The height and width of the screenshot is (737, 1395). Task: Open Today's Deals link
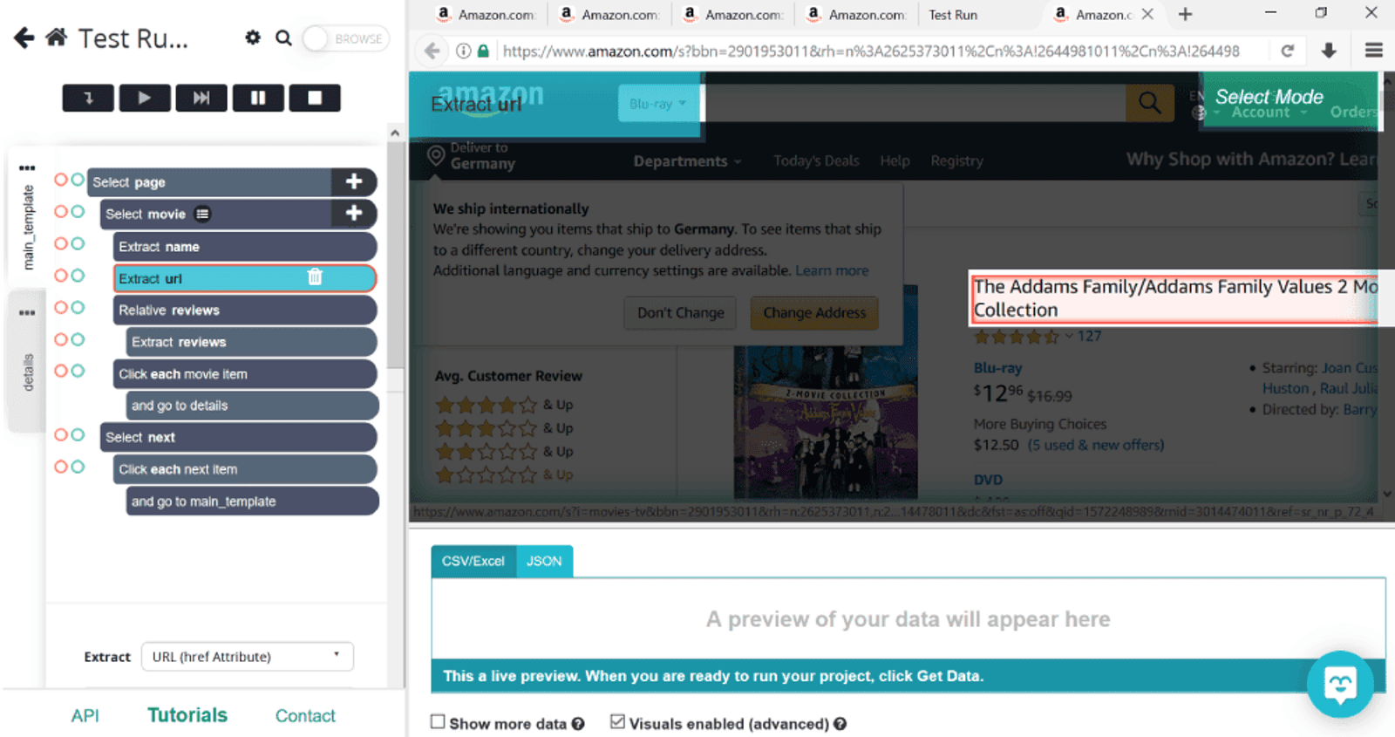[816, 161]
